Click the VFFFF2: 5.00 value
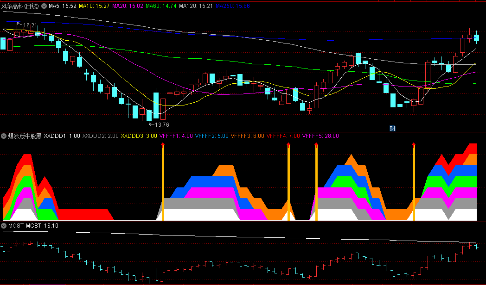The image size is (486, 285). [211, 136]
